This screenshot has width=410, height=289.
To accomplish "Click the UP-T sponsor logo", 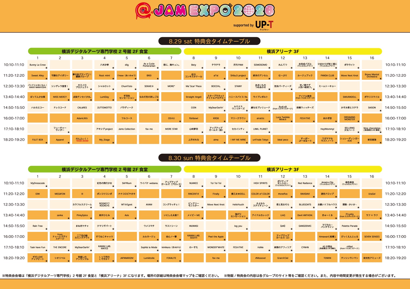I will 264,25.
